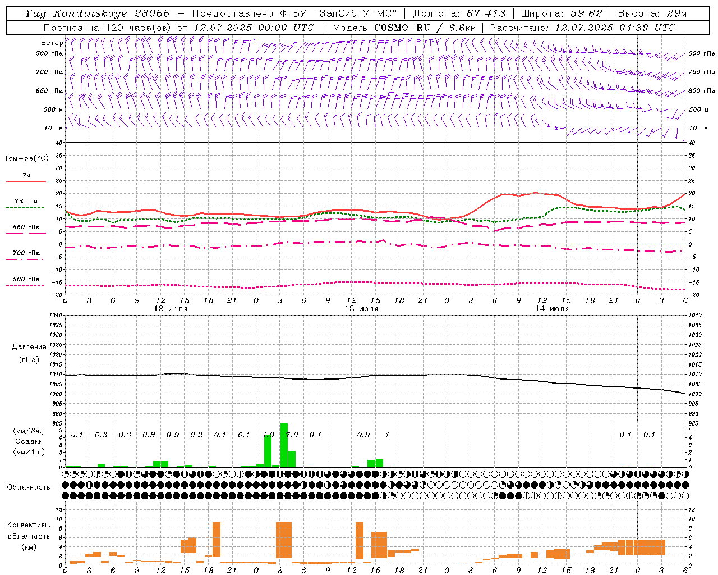Click the 10 м wind level label on left
The height and width of the screenshot is (575, 718).
[54, 128]
